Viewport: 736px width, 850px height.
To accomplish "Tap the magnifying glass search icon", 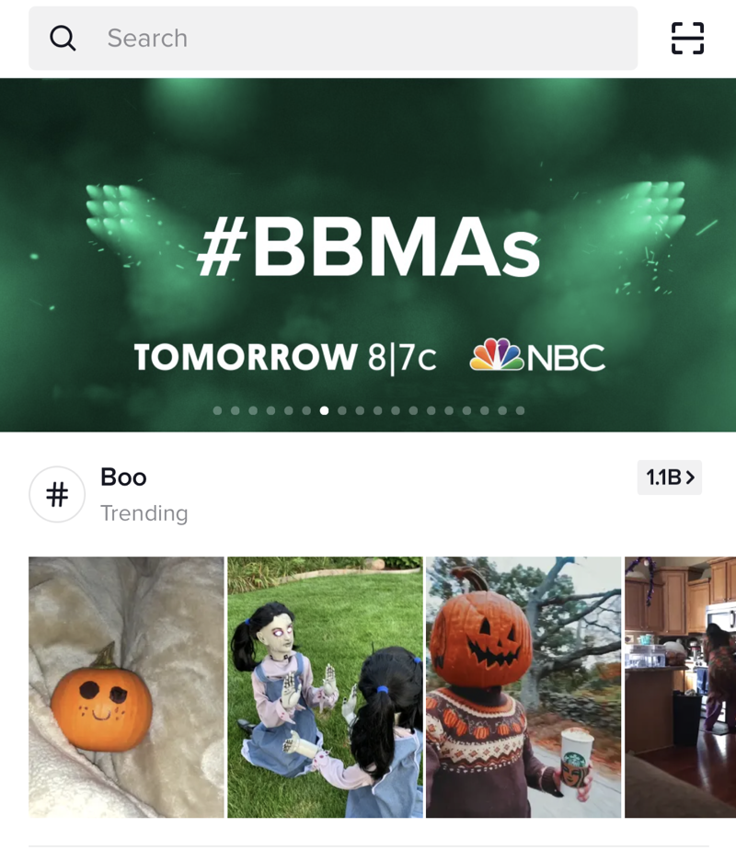I will point(63,39).
